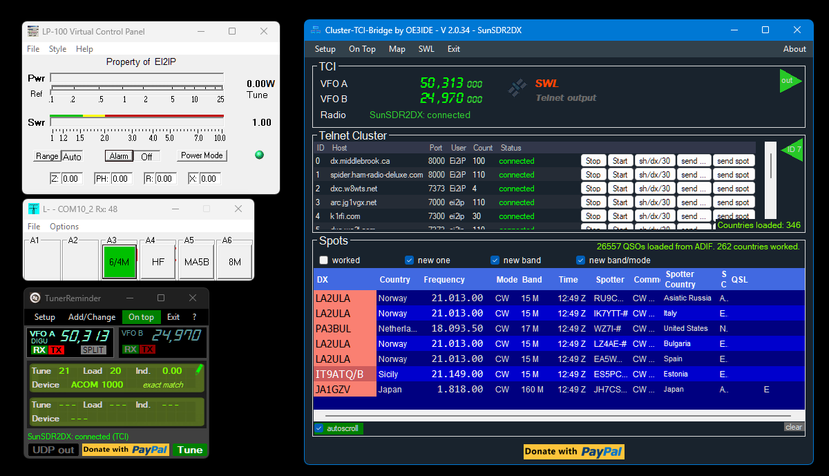The height and width of the screenshot is (476, 829).
Task: Click the antenna icon in COM10_2 window title
Action: pos(34,209)
